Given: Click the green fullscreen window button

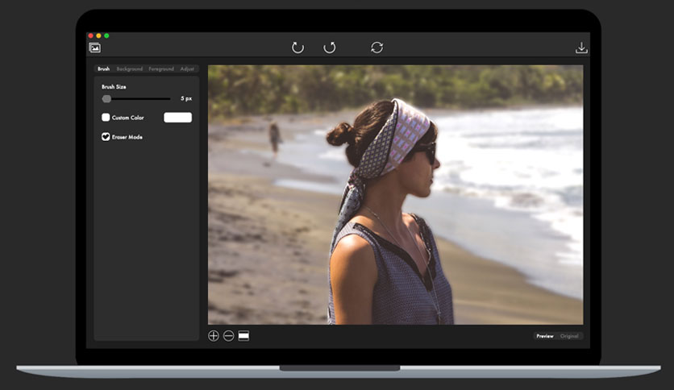Looking at the screenshot, I should 106,35.
